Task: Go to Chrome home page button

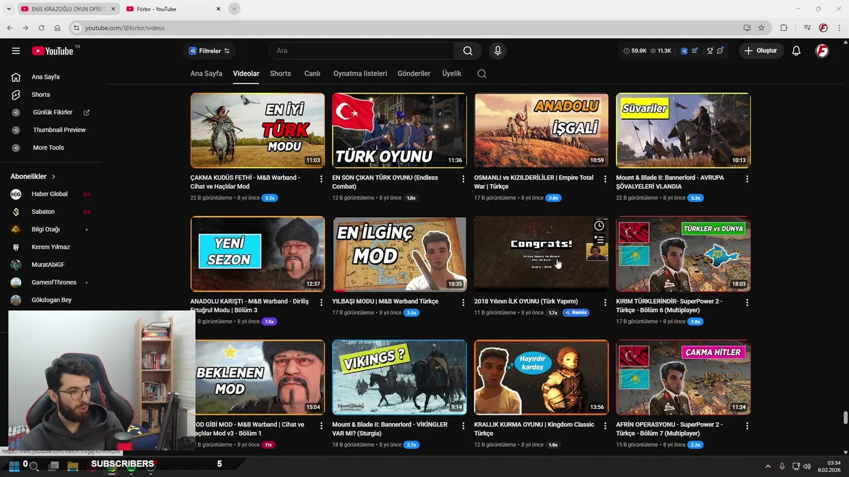Action: point(57,28)
